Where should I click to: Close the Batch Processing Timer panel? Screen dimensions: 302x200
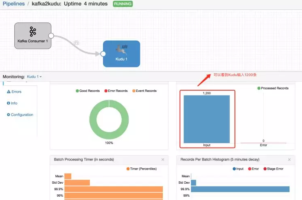[x=163, y=160]
